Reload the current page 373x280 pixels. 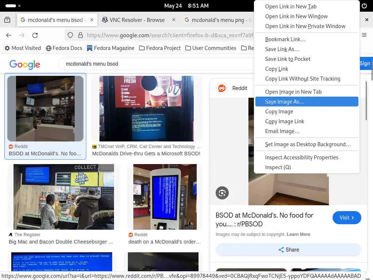(35, 35)
